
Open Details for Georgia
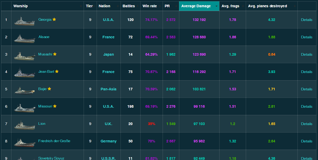pyautogui.click(x=306, y=20)
